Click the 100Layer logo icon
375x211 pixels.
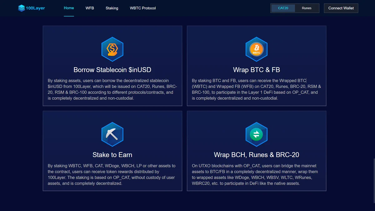click(x=22, y=8)
